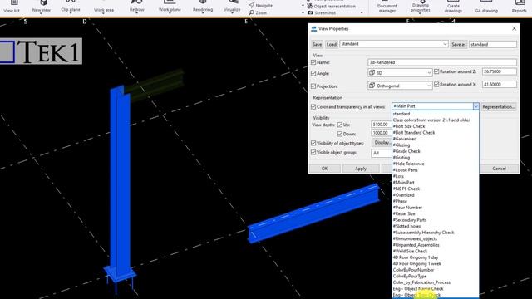Choose 'Color_by_Fabrication_Process' option
The width and height of the screenshot is (532, 299).
click(x=436, y=282)
